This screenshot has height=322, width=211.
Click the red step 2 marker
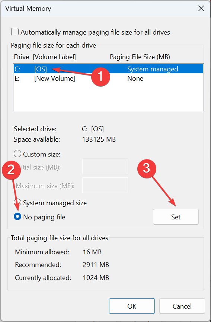coord(11,170)
